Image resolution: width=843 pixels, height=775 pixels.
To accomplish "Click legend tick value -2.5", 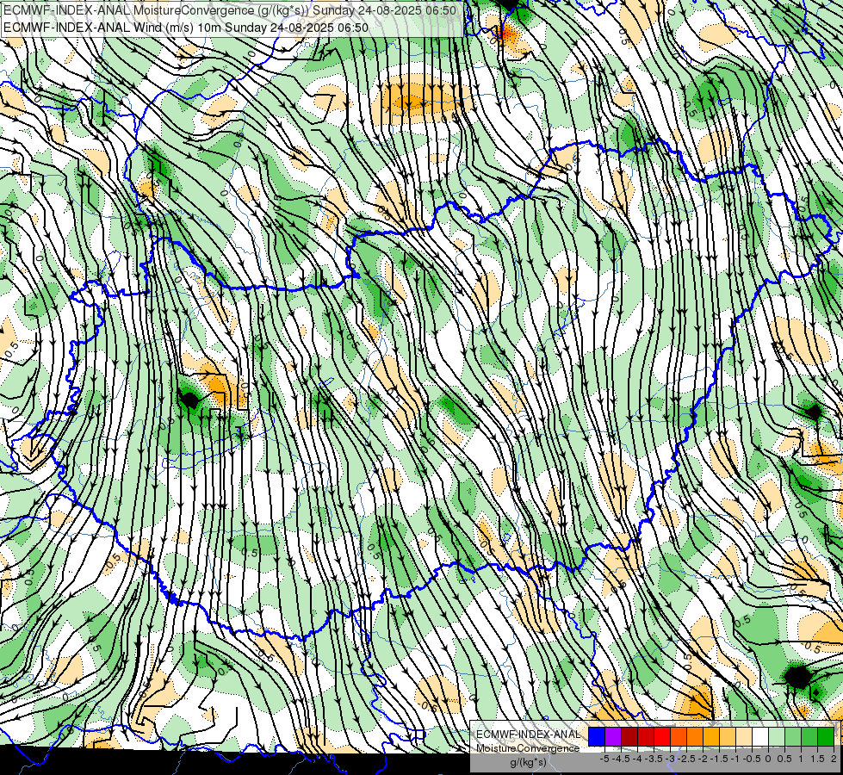I will coord(686,759).
